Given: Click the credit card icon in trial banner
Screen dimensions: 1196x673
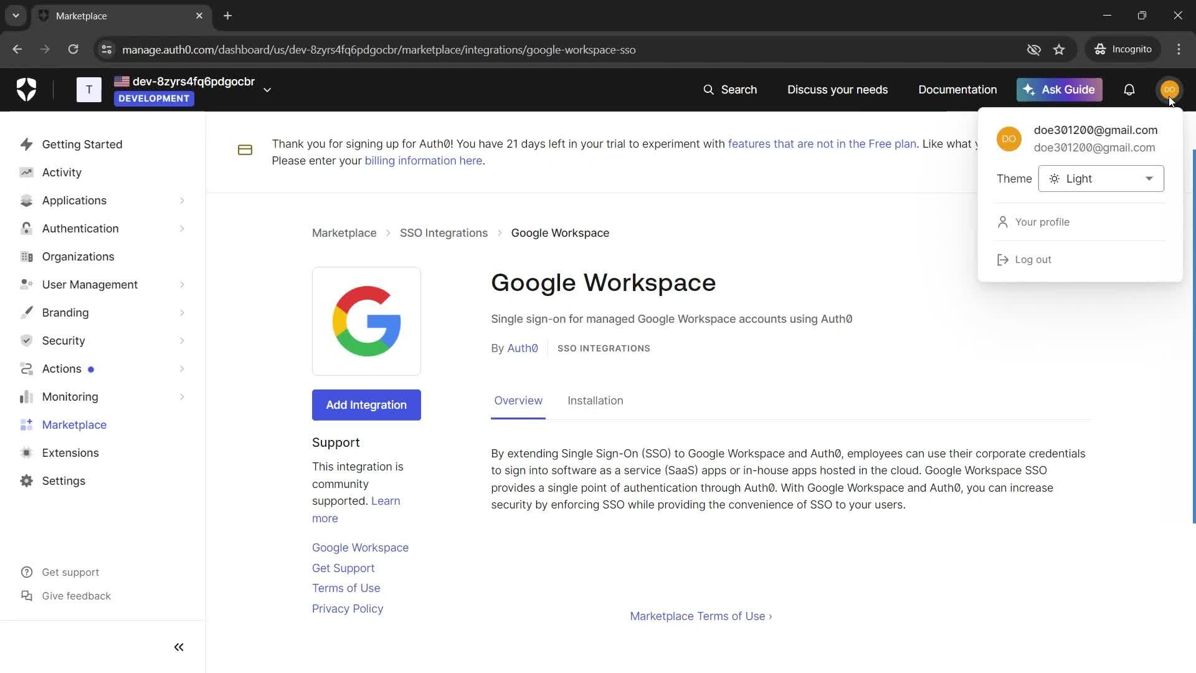Looking at the screenshot, I should point(245,150).
